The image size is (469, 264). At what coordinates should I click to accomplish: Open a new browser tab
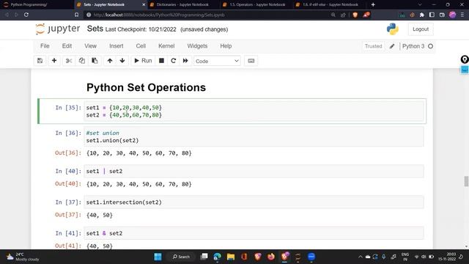(373, 4)
